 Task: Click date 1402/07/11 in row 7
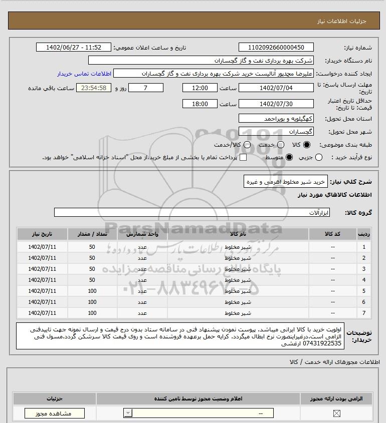point(42,313)
